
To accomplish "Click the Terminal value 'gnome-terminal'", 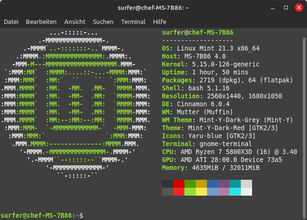I will [x=225, y=144].
